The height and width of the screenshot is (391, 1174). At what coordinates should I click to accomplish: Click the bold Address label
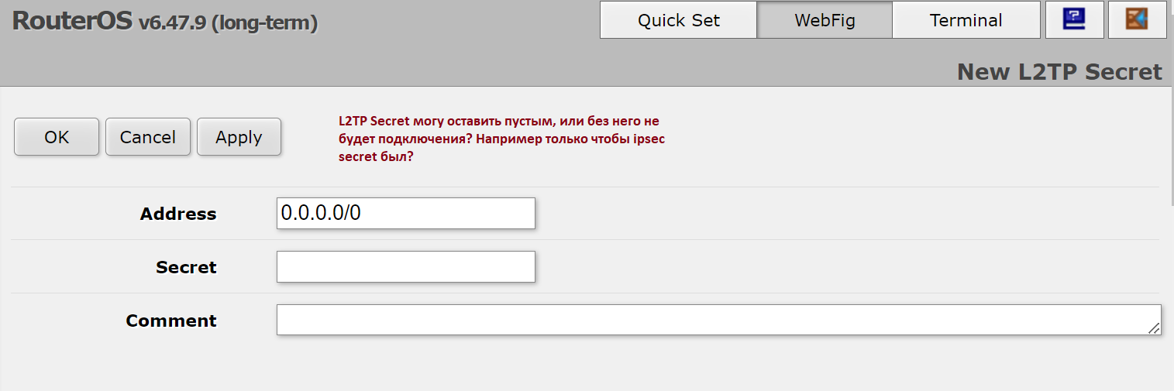coord(178,214)
